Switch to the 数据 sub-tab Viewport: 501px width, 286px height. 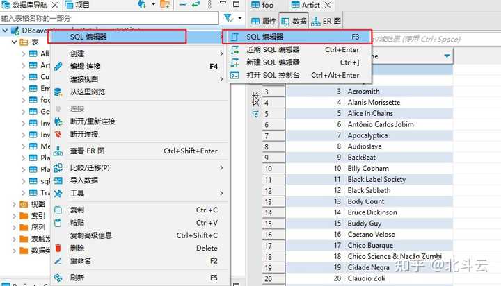294,21
